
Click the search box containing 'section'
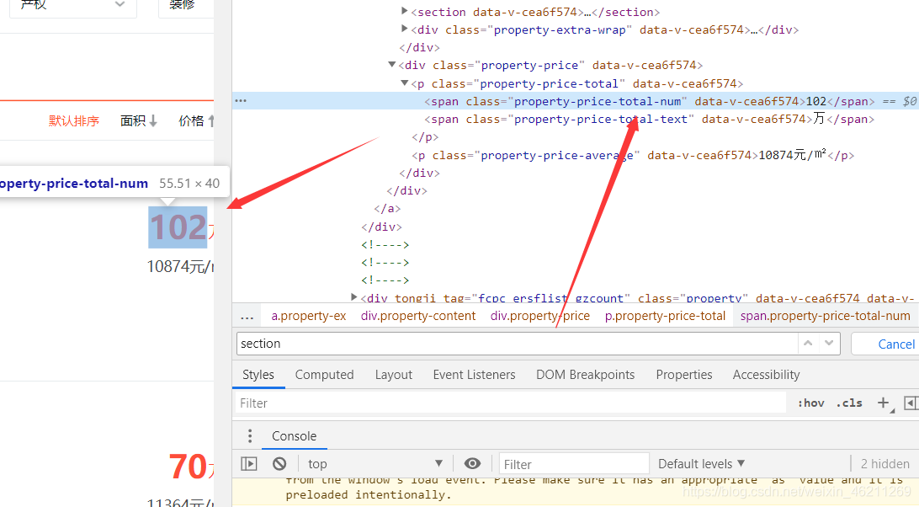coord(517,344)
